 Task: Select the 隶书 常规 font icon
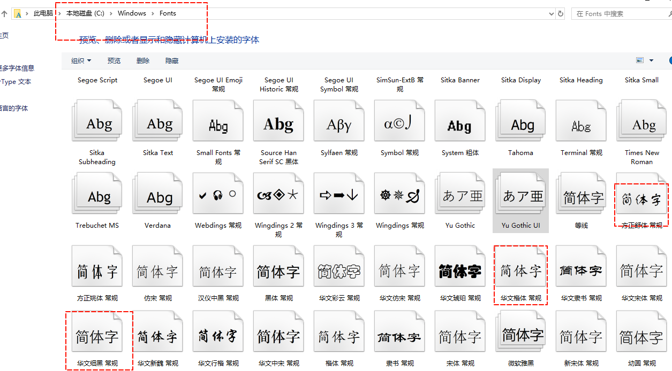coord(399,332)
